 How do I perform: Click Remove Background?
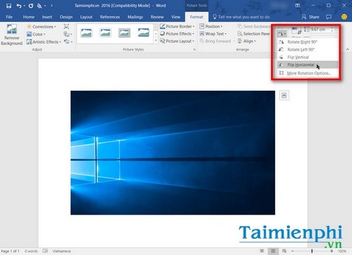tap(11, 35)
